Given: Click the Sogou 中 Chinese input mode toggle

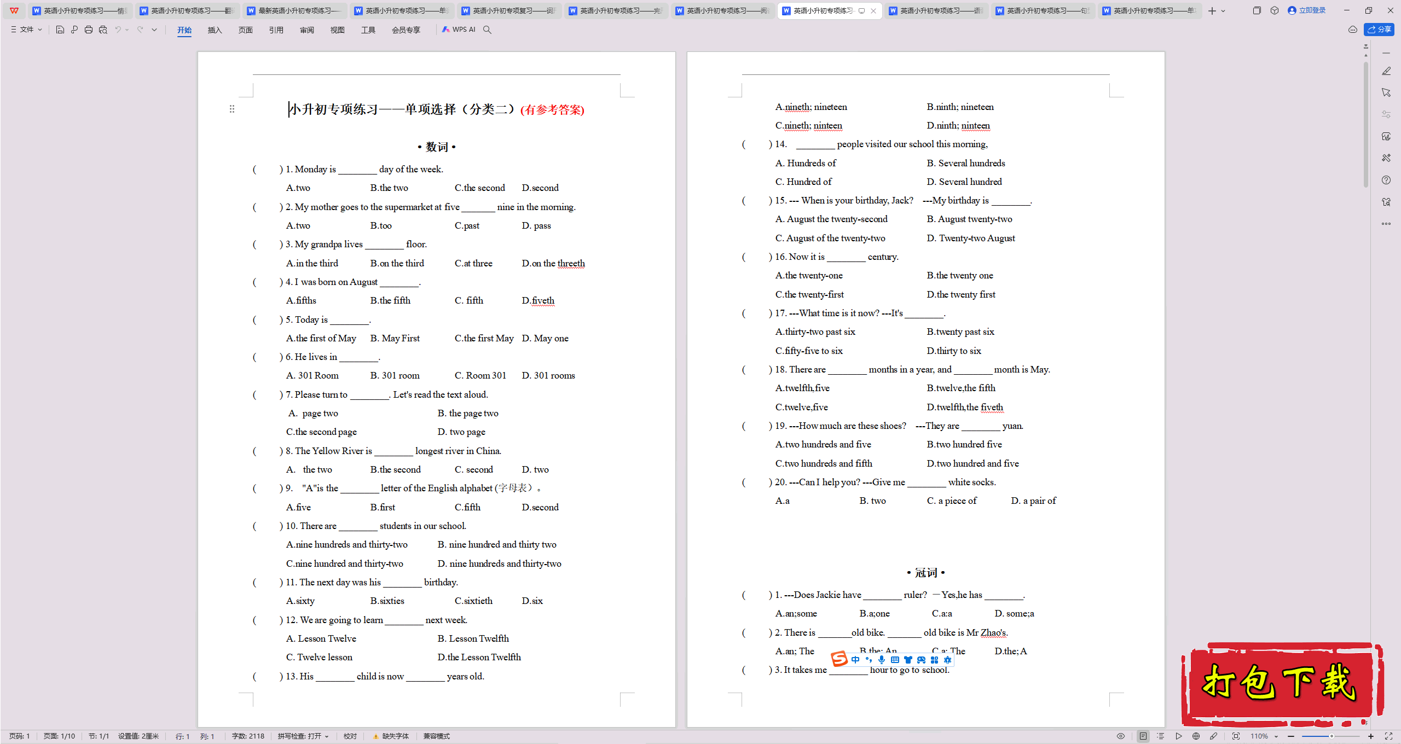Looking at the screenshot, I should pyautogui.click(x=855, y=660).
